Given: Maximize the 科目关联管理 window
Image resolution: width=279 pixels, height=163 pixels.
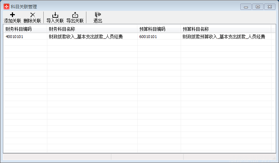Looking at the screenshot, I should (x=258, y=7).
